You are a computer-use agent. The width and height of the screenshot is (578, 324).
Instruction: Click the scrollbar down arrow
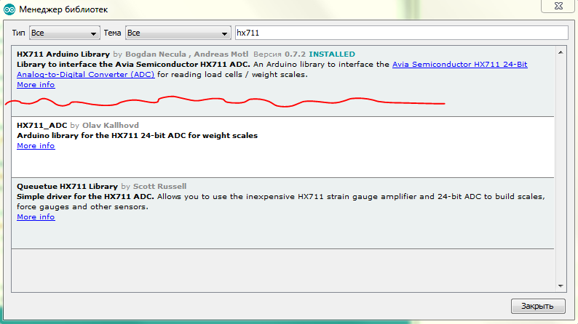coord(561,285)
